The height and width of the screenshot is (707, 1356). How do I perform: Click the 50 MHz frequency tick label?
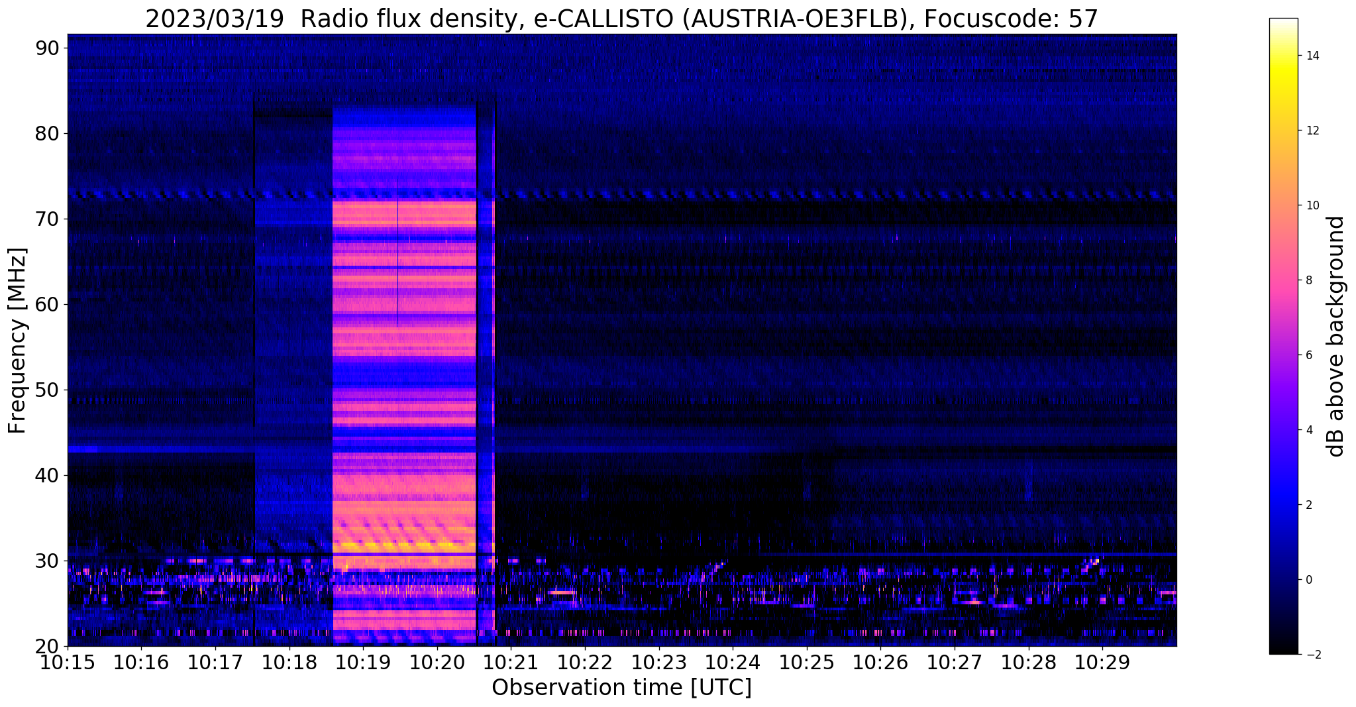click(48, 390)
